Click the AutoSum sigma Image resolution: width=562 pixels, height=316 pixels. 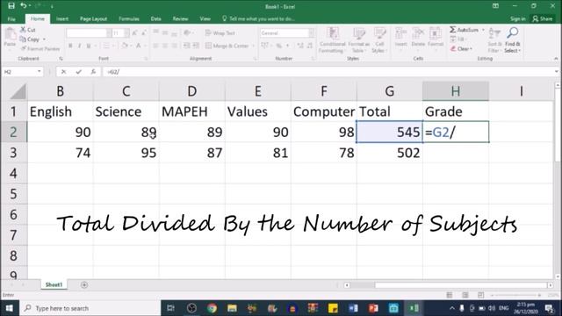(x=453, y=30)
